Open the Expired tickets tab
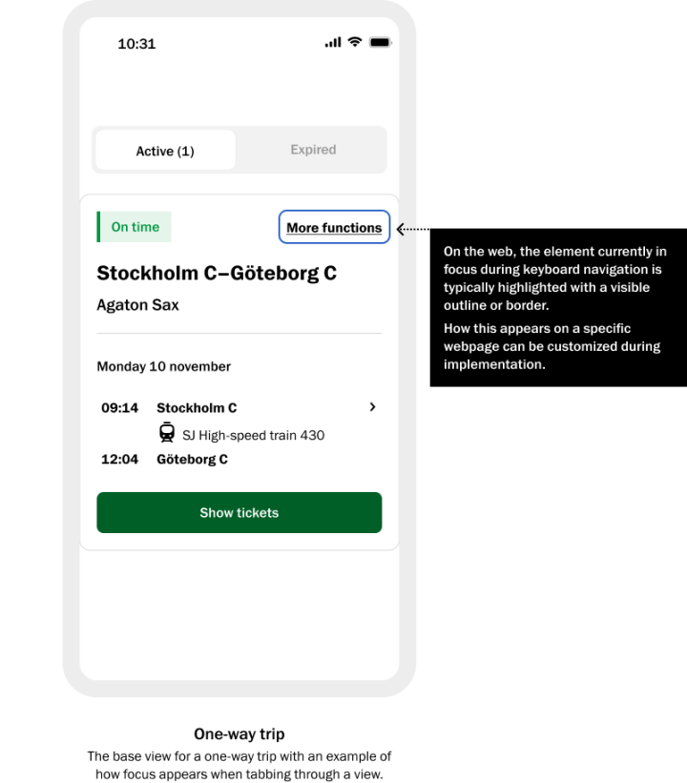Image resolution: width=687 pixels, height=783 pixels. (313, 150)
